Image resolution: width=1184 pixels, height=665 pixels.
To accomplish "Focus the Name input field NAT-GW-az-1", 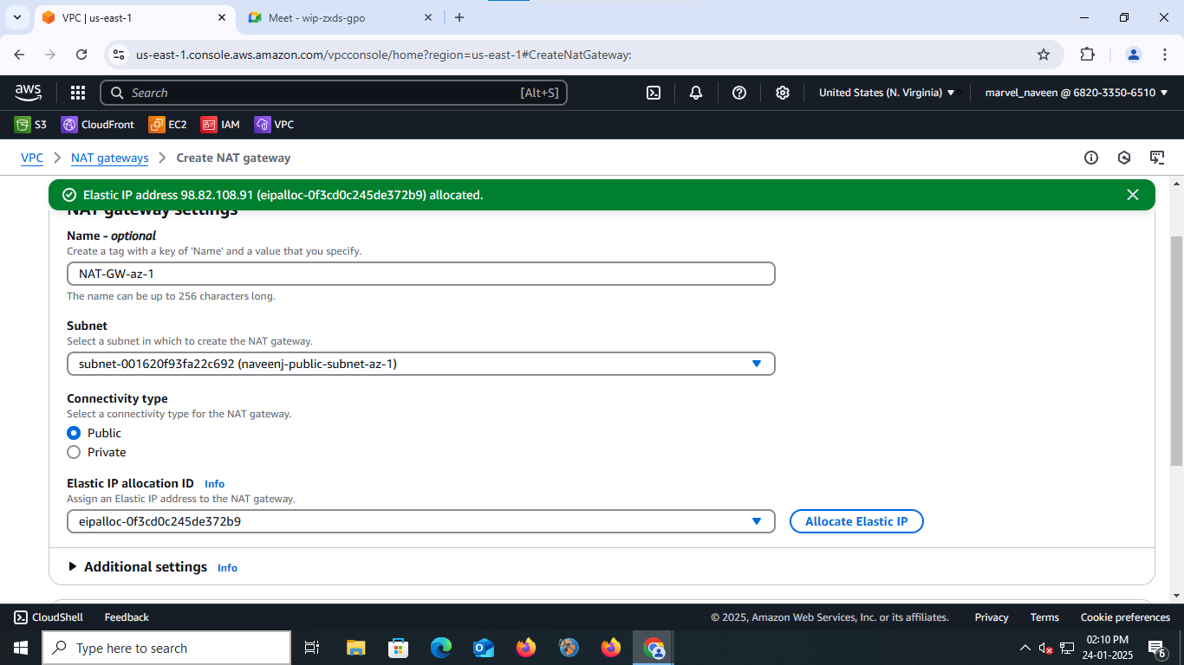I will tap(421, 274).
